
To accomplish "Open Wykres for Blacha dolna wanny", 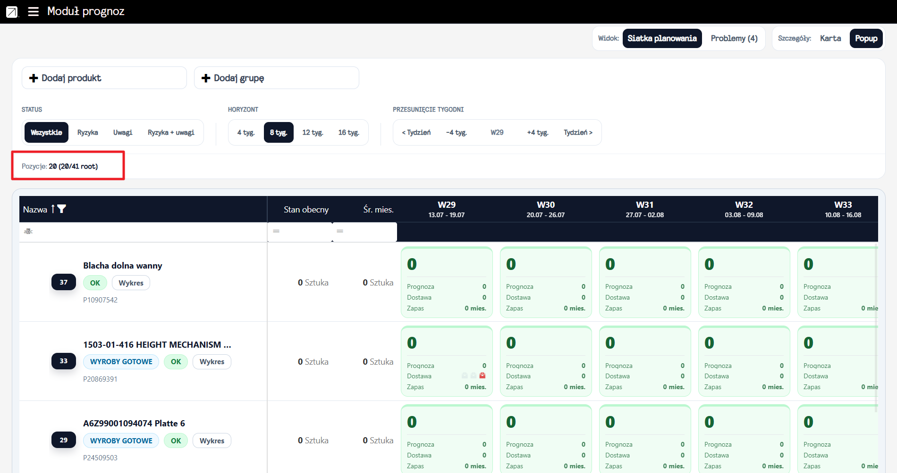I will (131, 283).
